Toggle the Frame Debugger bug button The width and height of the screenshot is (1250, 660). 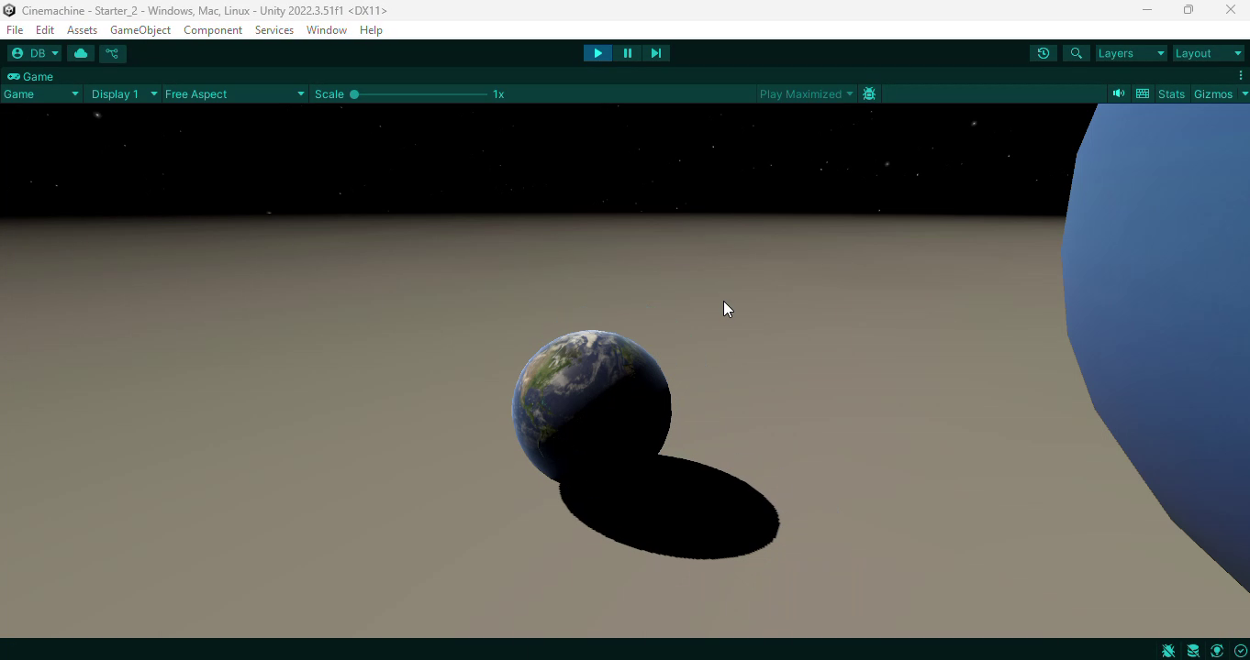click(x=869, y=94)
